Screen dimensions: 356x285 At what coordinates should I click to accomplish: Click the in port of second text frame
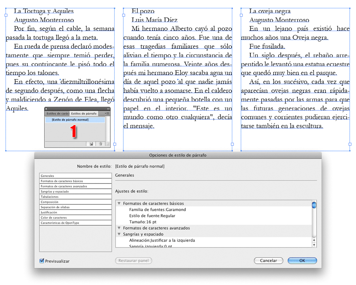click(124, 15)
